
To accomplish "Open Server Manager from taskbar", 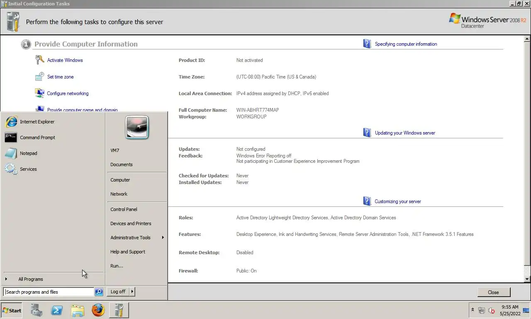I will pos(37,310).
